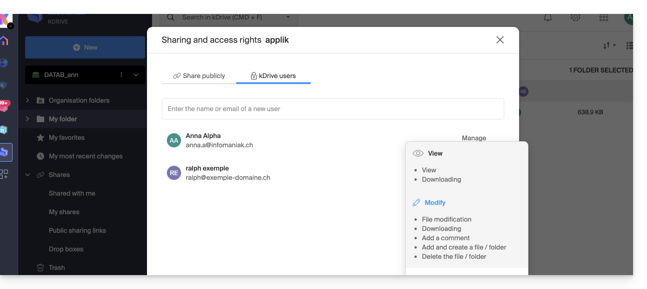Click the kDrive icon in left rail
Screen dimensions: 647x289
pos(5,152)
